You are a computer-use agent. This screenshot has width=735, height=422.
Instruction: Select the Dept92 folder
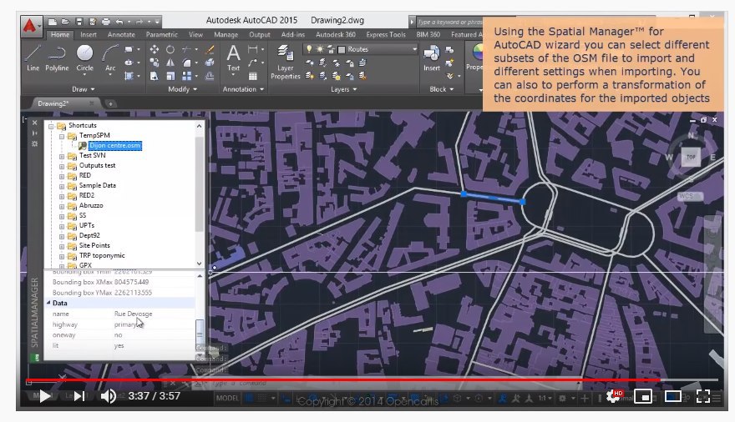coord(89,235)
